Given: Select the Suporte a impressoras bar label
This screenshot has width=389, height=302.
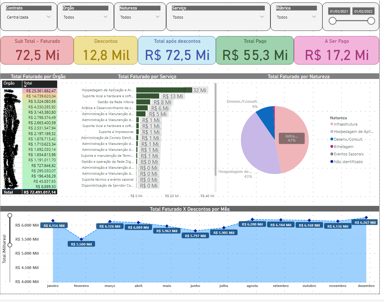Looking at the screenshot, I should click(x=116, y=132).
